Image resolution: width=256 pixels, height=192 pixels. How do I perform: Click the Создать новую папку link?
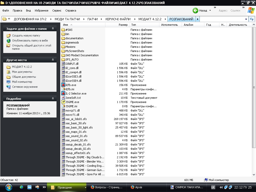tap(26, 35)
